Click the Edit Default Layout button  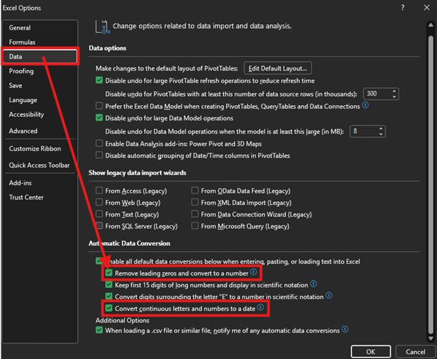(278, 68)
